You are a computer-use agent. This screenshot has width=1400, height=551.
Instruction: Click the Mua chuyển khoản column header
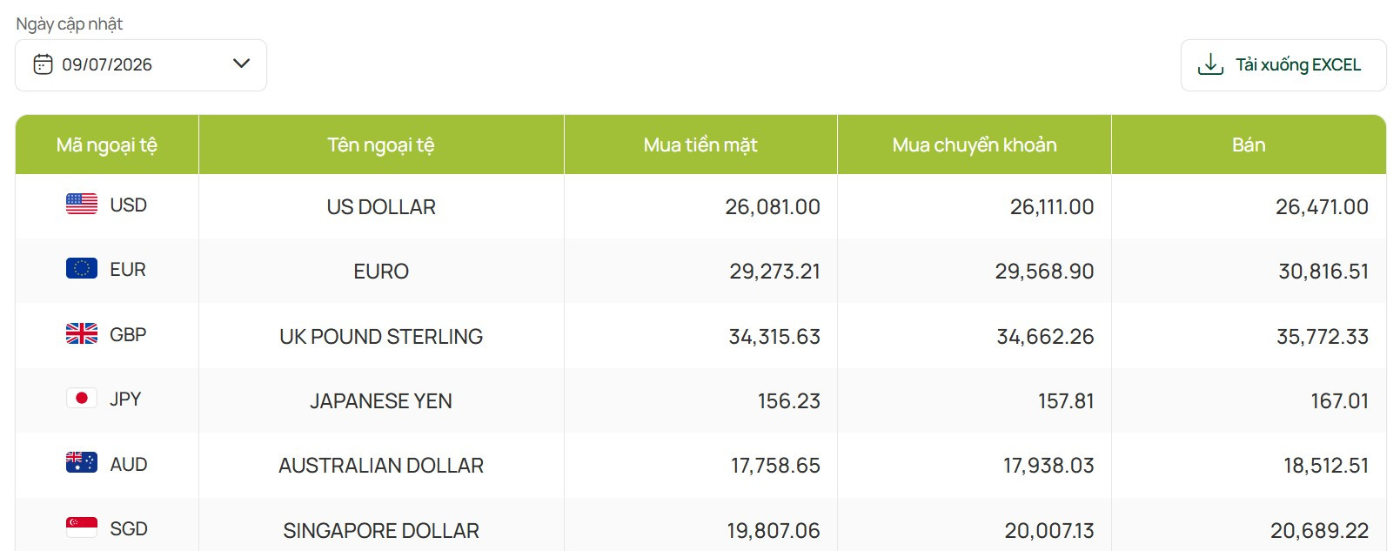pyautogui.click(x=975, y=144)
